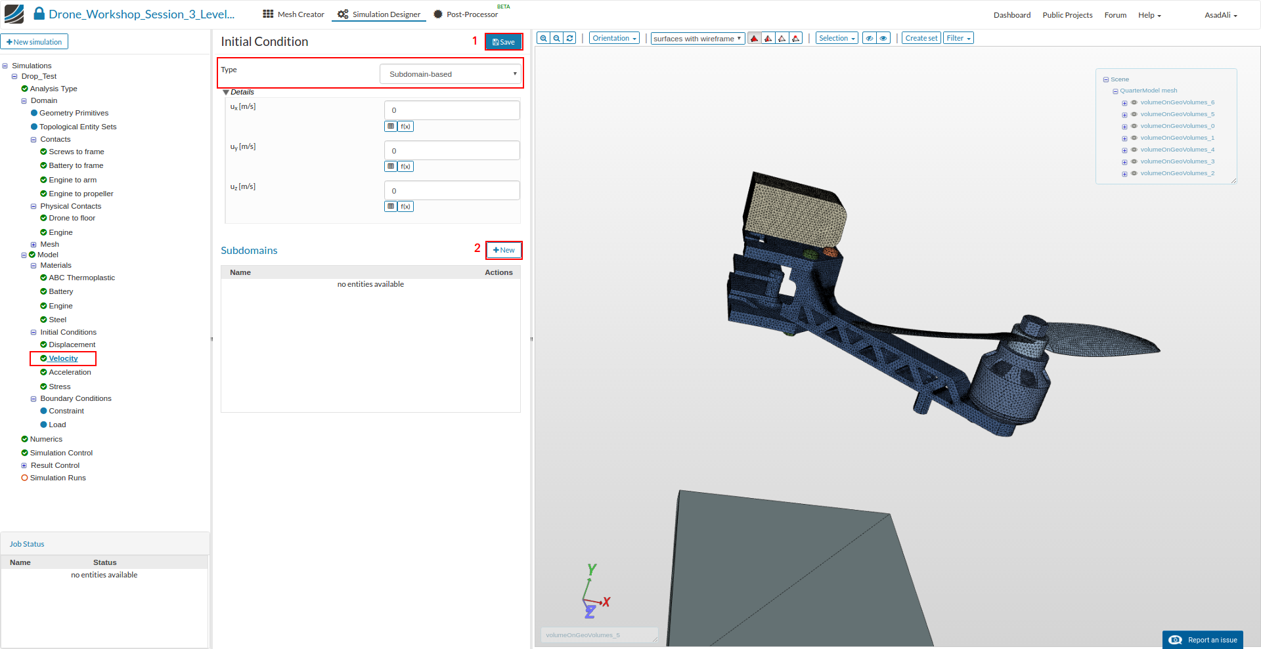Open the f(x) formula editor for uz
Screen dimensions: 1261x649
(x=406, y=206)
